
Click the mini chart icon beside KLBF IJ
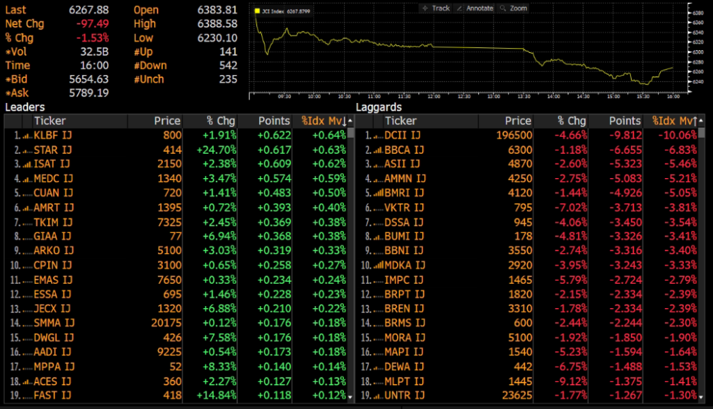(27, 136)
